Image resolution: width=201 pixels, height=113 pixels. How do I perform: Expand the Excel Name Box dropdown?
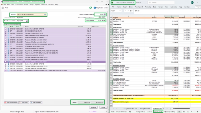120,11
